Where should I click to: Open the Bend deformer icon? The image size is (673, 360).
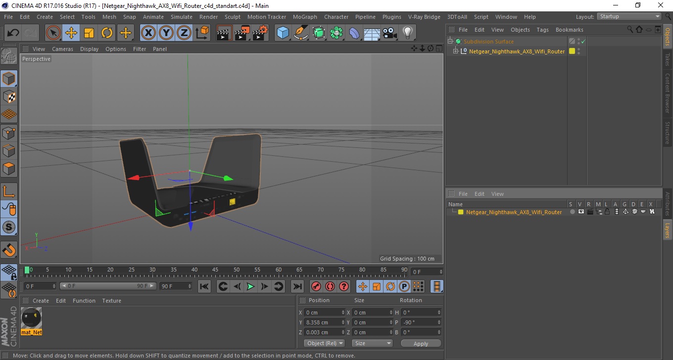[354, 33]
